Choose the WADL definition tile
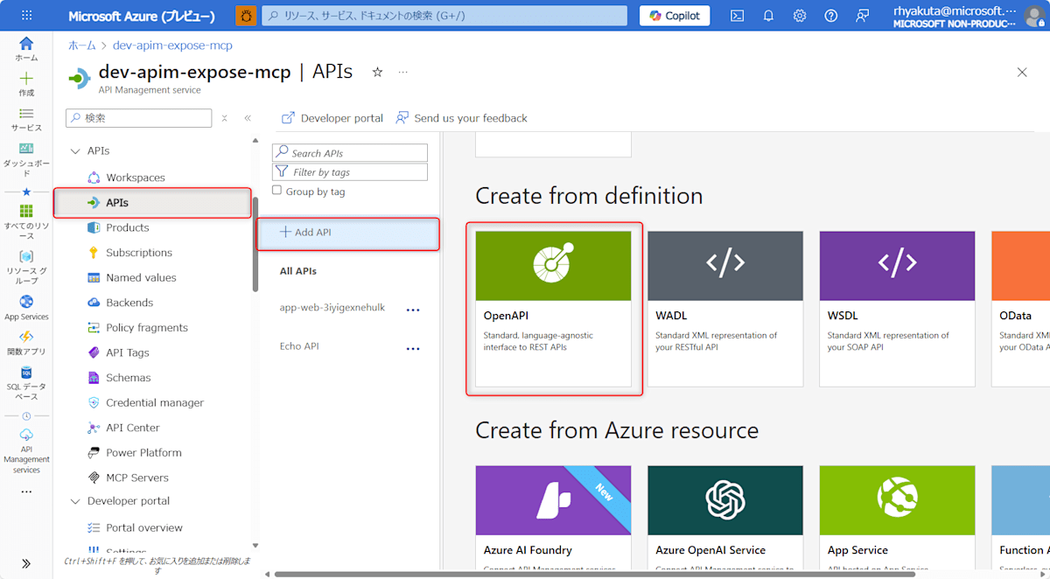 click(725, 309)
